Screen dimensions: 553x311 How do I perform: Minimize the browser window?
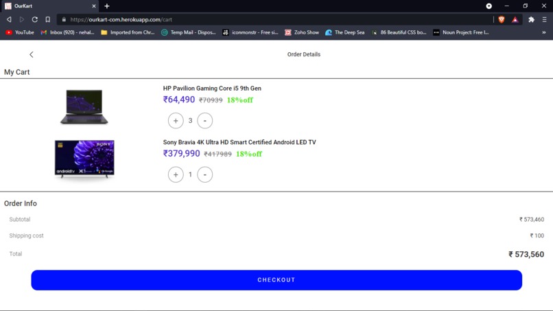click(507, 6)
